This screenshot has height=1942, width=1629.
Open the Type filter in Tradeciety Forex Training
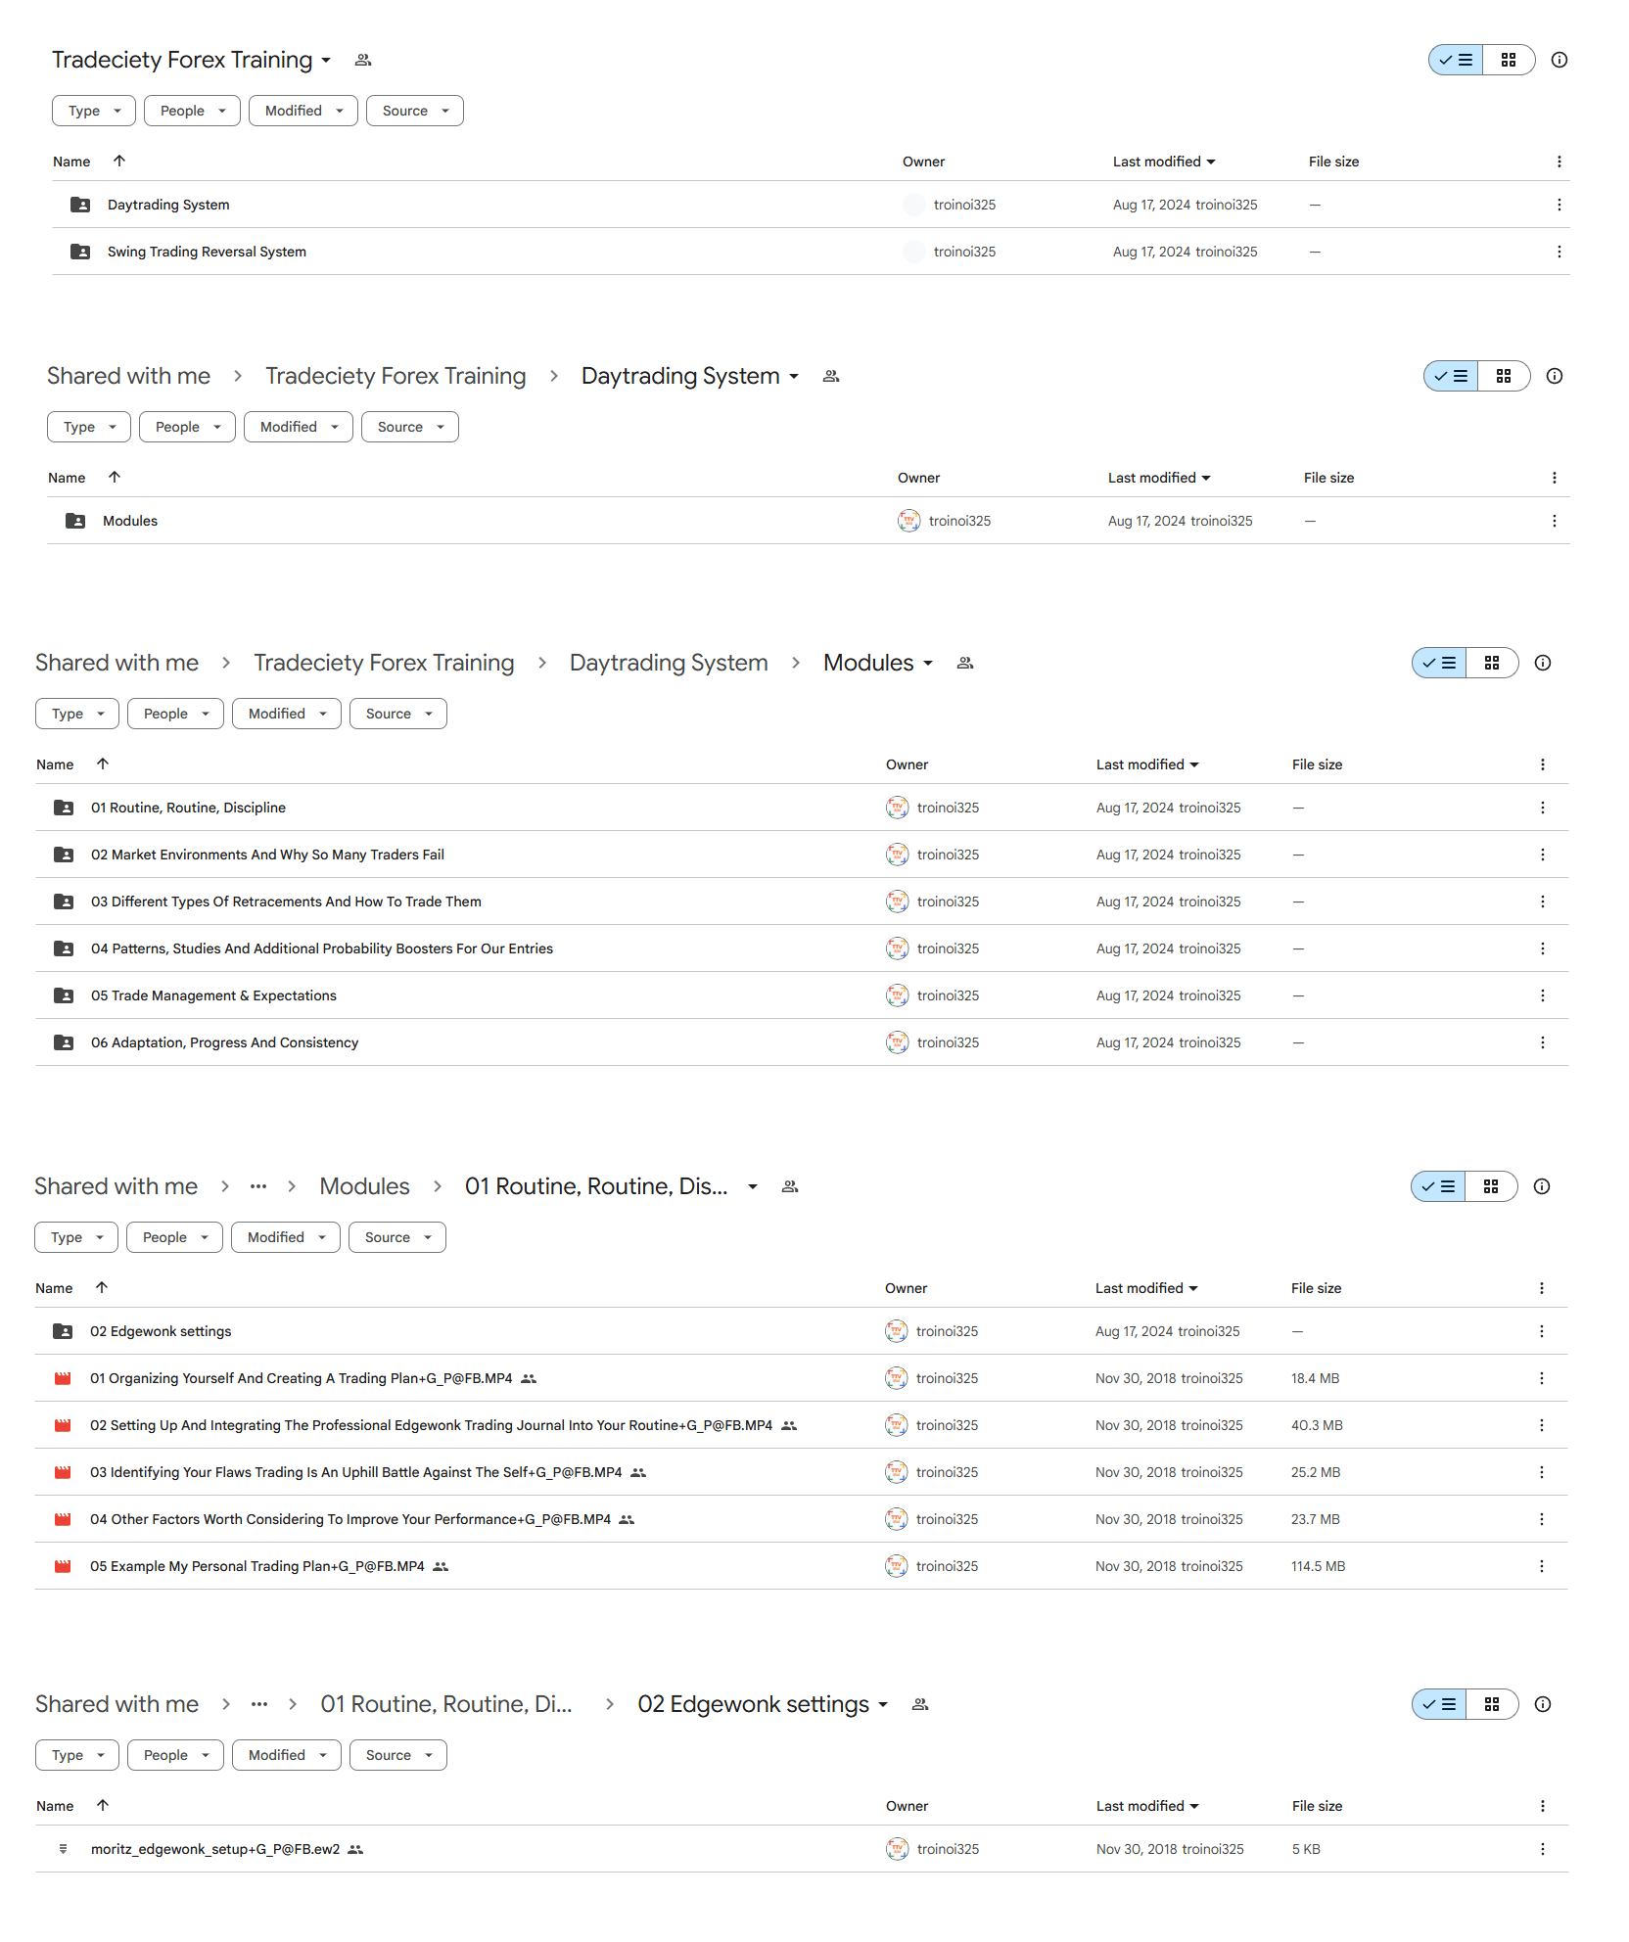coord(94,111)
